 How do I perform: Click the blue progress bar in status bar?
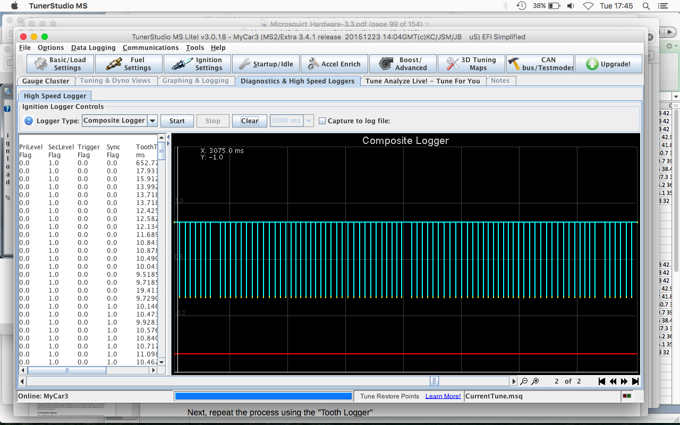[263, 396]
